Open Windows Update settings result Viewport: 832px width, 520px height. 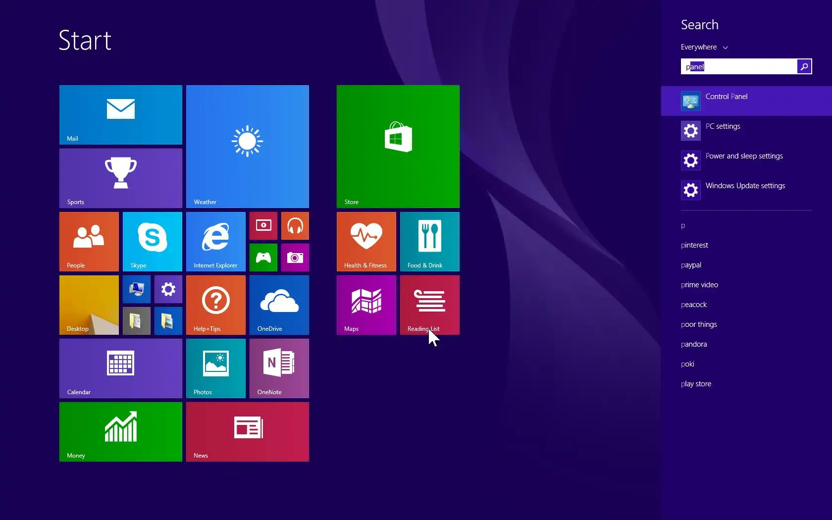[x=746, y=190]
